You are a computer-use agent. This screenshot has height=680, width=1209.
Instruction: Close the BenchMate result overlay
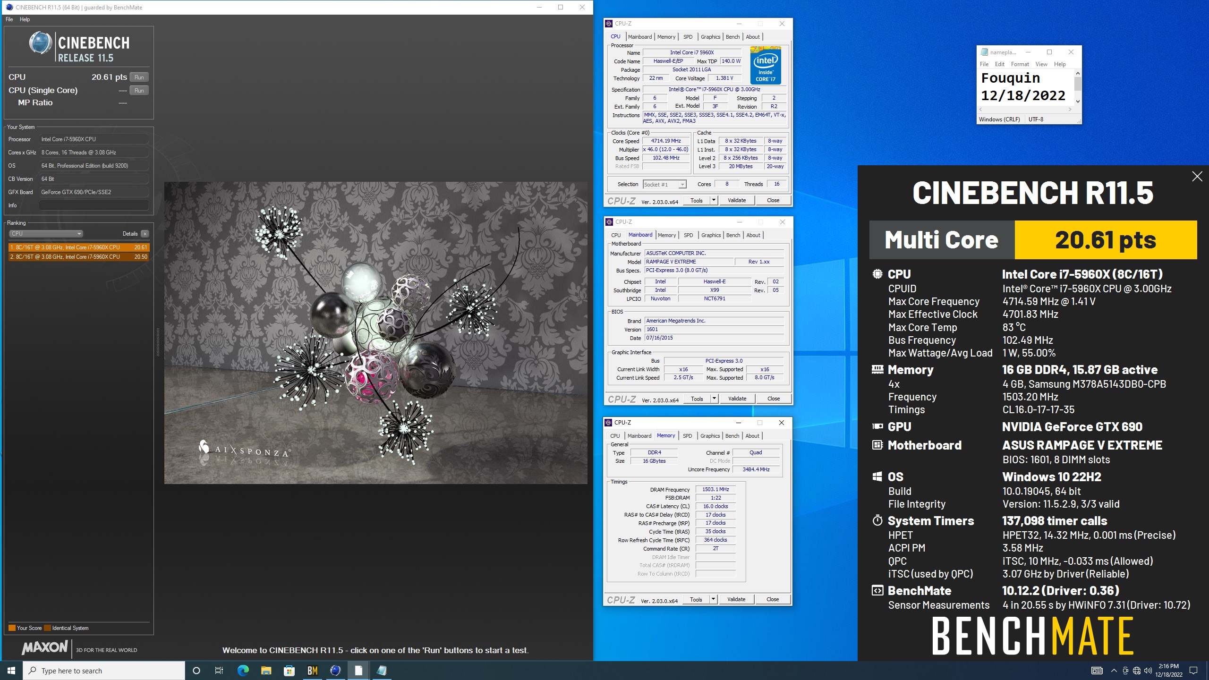(1197, 177)
